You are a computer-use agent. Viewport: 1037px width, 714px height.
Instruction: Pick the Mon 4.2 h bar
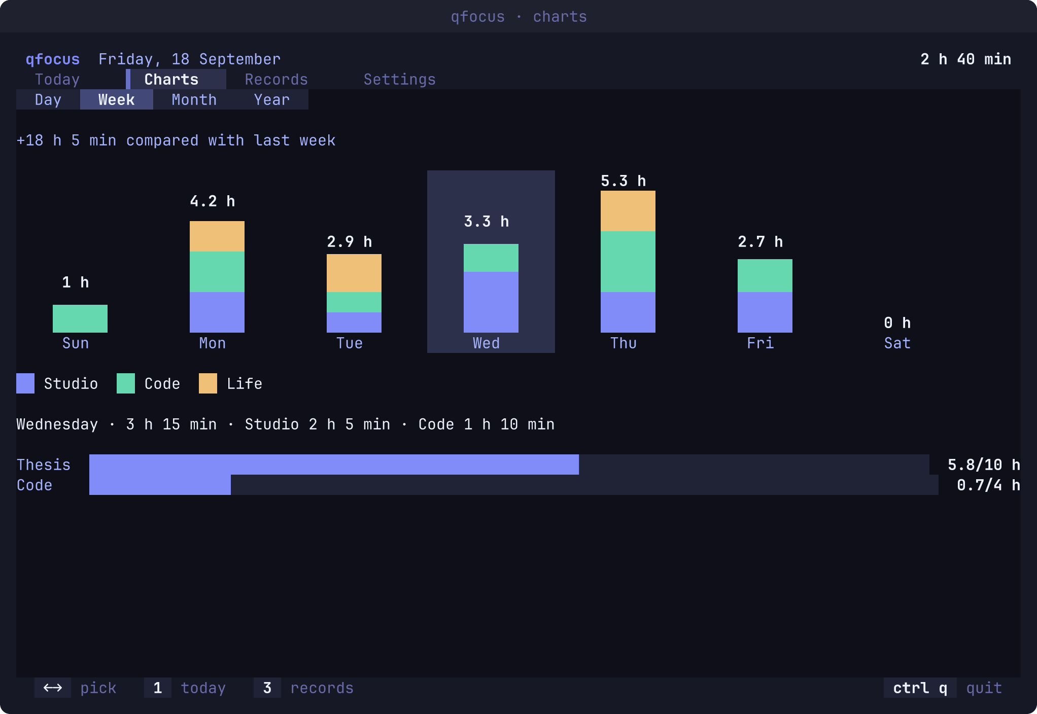[217, 277]
